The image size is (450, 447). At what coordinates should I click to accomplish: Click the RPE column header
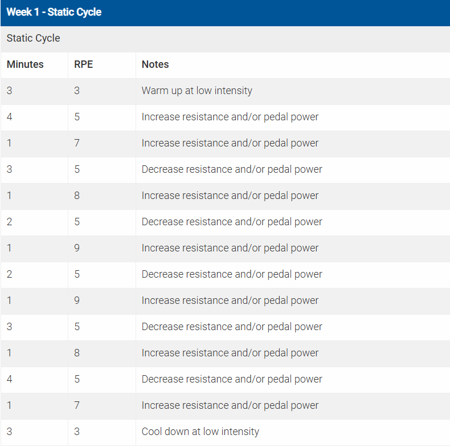[x=83, y=64]
